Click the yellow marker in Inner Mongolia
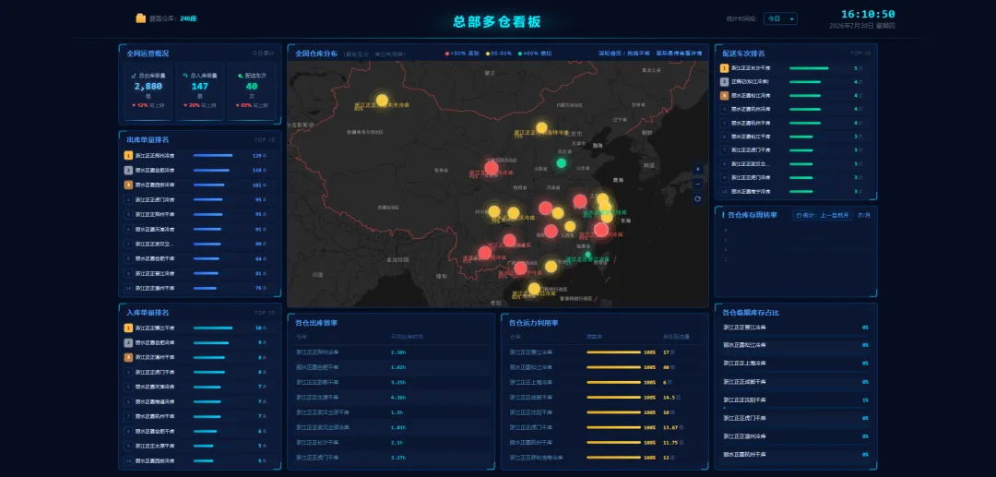996x477 pixels. (541, 127)
